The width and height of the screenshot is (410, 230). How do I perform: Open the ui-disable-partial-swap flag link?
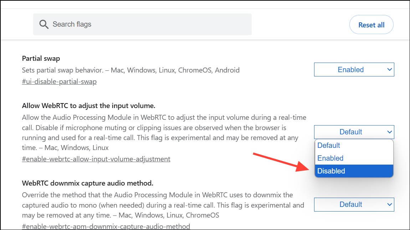tap(59, 81)
